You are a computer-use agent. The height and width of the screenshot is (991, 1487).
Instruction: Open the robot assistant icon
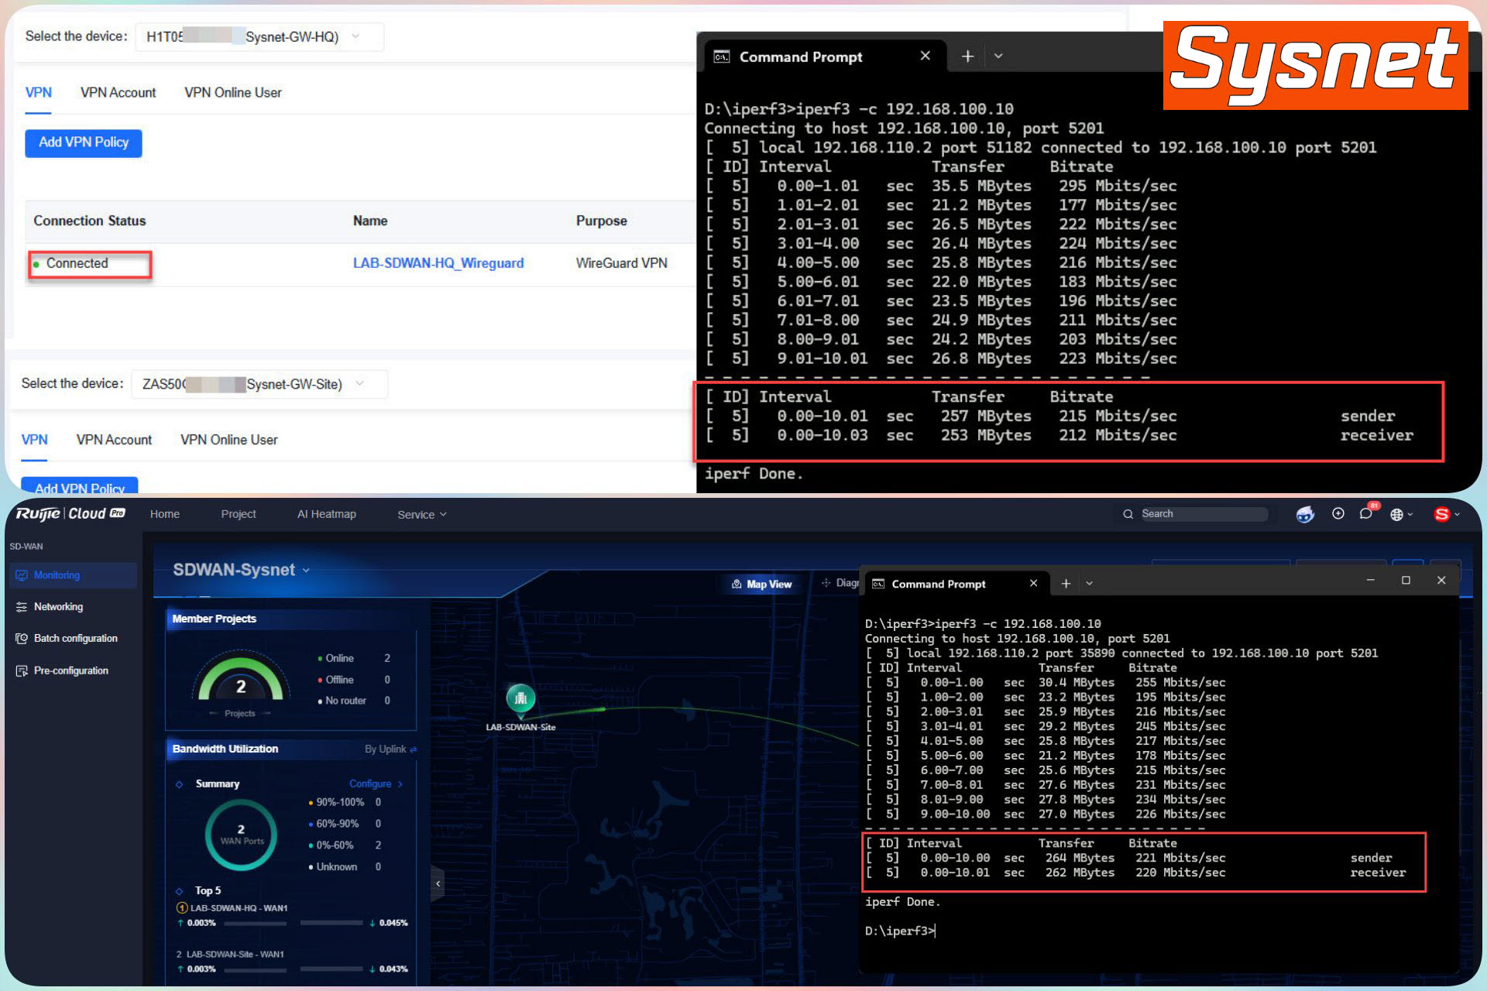(x=1305, y=514)
